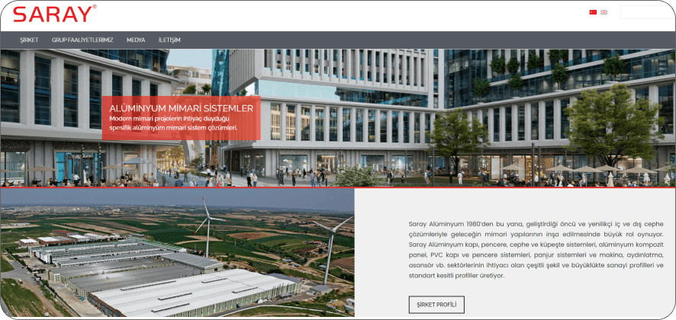The width and height of the screenshot is (676, 320).
Task: Open the MEDYA menu item
Action: coord(136,40)
